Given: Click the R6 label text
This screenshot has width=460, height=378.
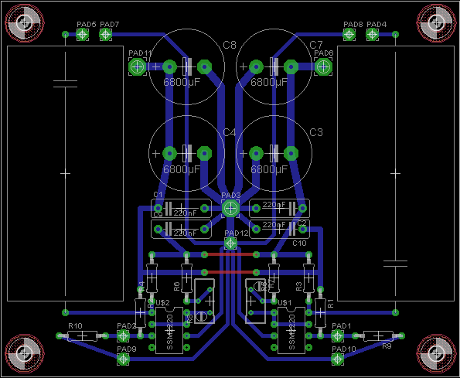Looking at the screenshot, I should (176, 286).
